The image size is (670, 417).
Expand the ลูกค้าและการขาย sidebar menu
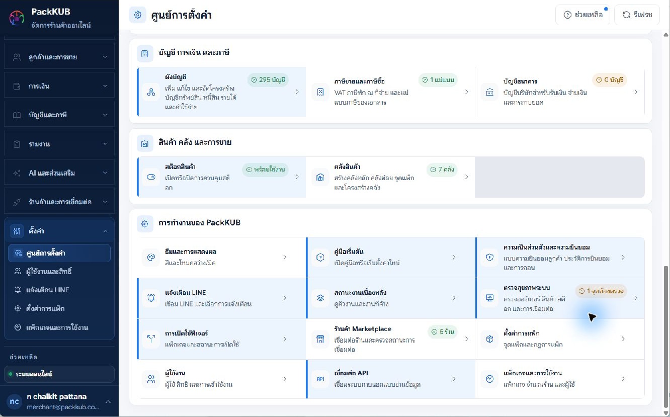59,57
